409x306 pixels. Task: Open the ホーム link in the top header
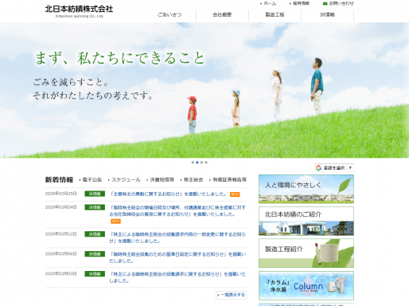pos(270,3)
